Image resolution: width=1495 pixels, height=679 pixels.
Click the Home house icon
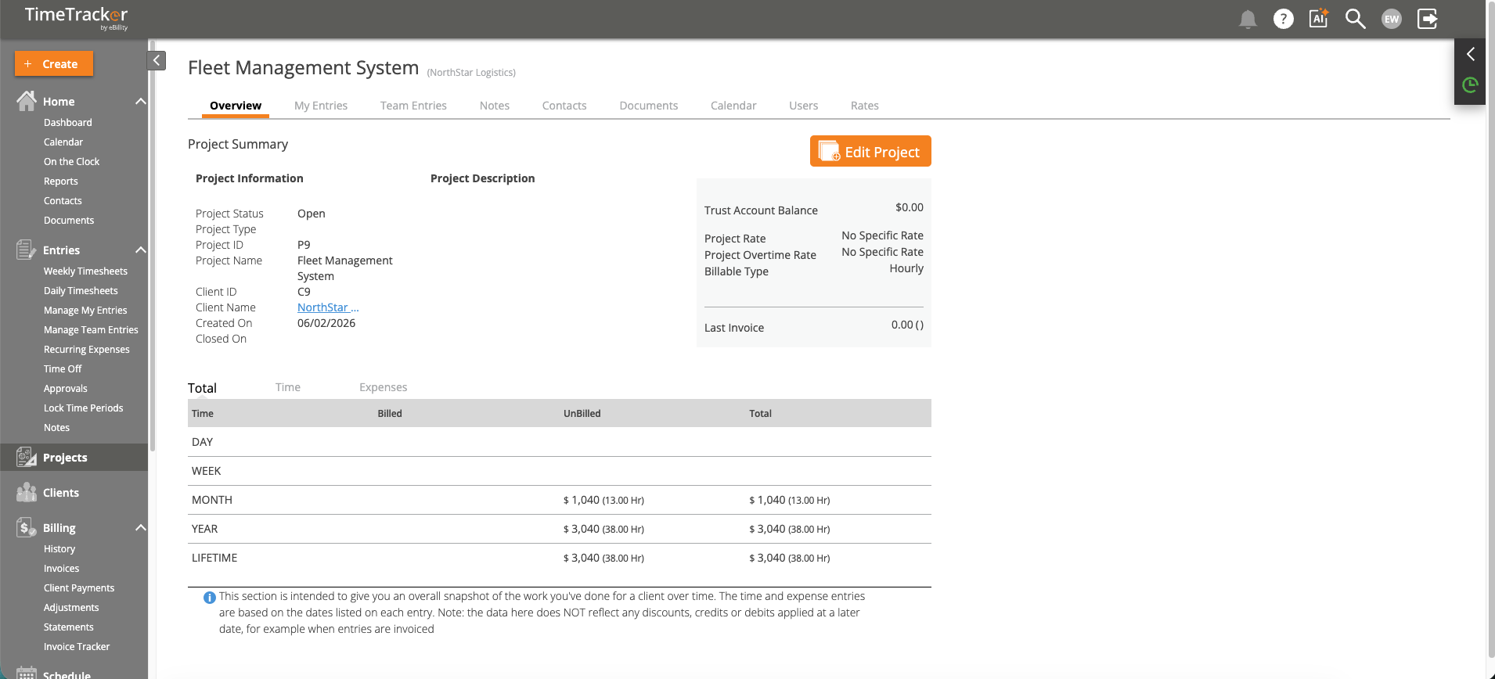click(27, 101)
